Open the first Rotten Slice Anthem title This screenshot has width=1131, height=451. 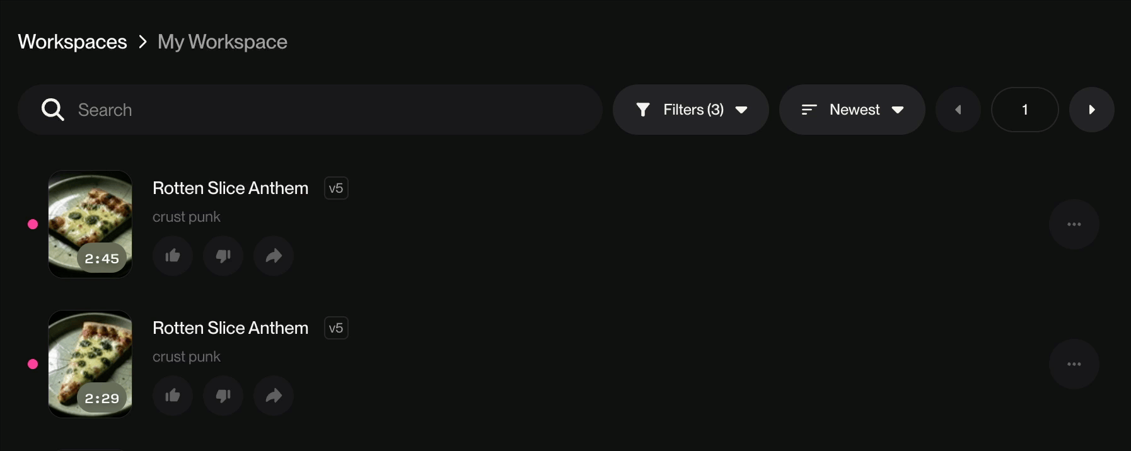pyautogui.click(x=230, y=188)
